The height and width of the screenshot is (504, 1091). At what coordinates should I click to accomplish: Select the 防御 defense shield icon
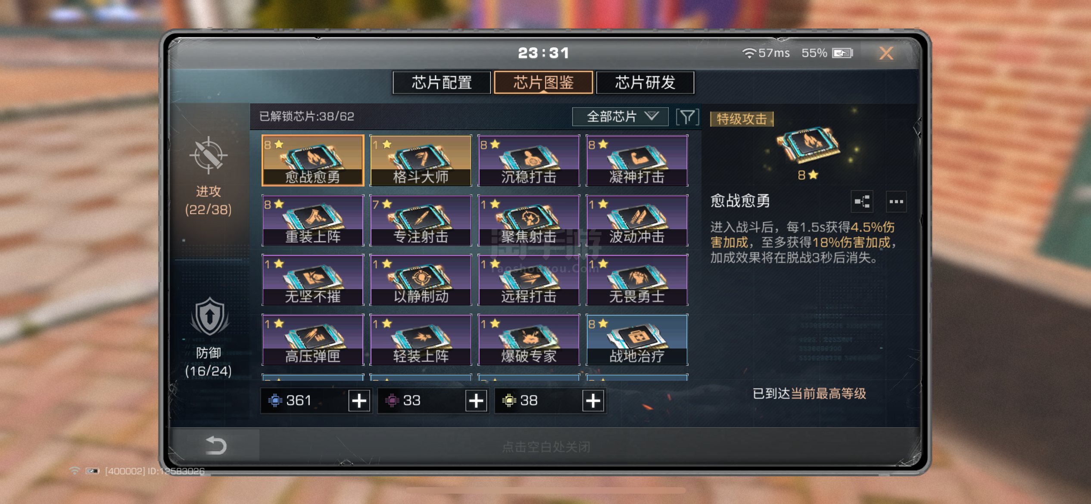209,316
